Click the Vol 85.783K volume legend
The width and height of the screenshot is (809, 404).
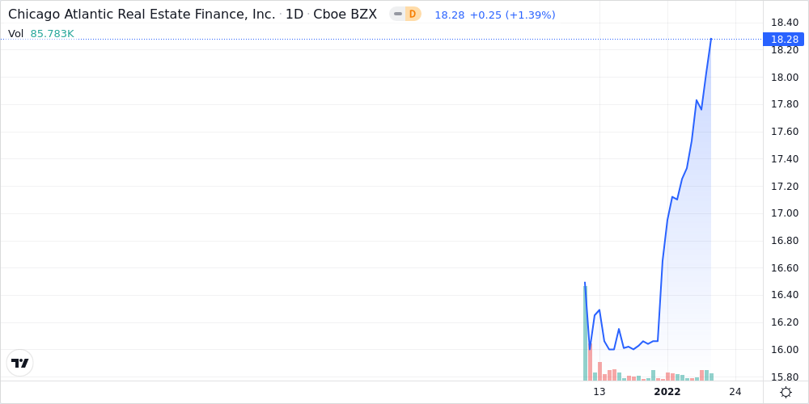[x=41, y=34]
